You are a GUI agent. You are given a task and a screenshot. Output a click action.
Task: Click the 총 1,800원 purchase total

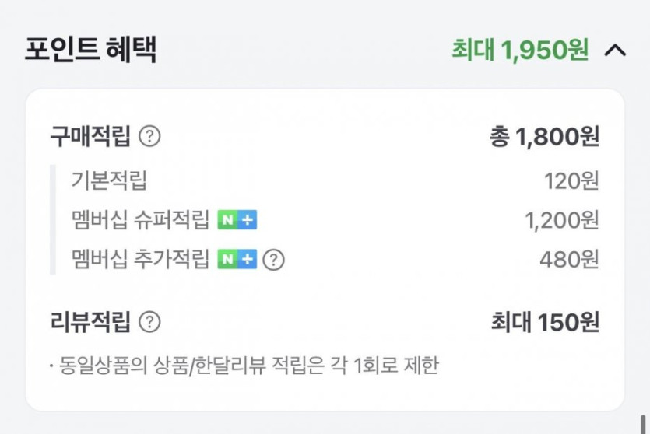click(544, 137)
